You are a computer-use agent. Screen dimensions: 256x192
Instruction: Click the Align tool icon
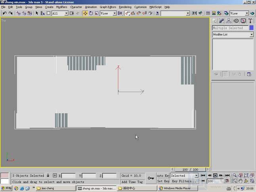(x=201, y=13)
